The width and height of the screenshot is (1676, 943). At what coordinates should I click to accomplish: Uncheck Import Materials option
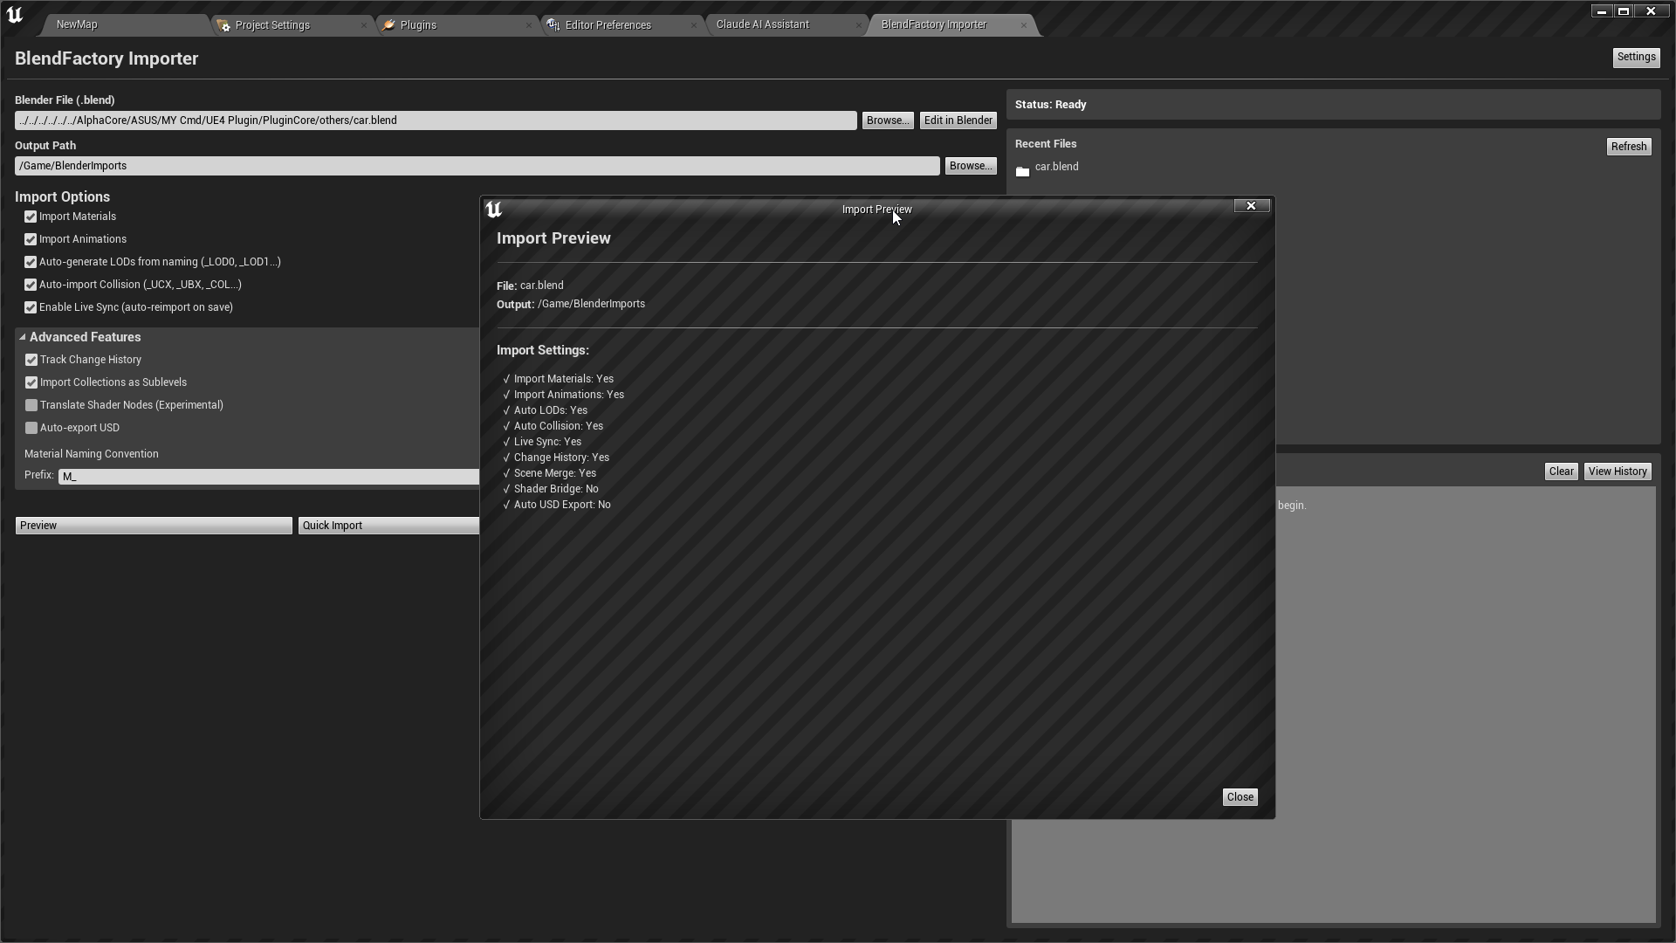pos(31,217)
